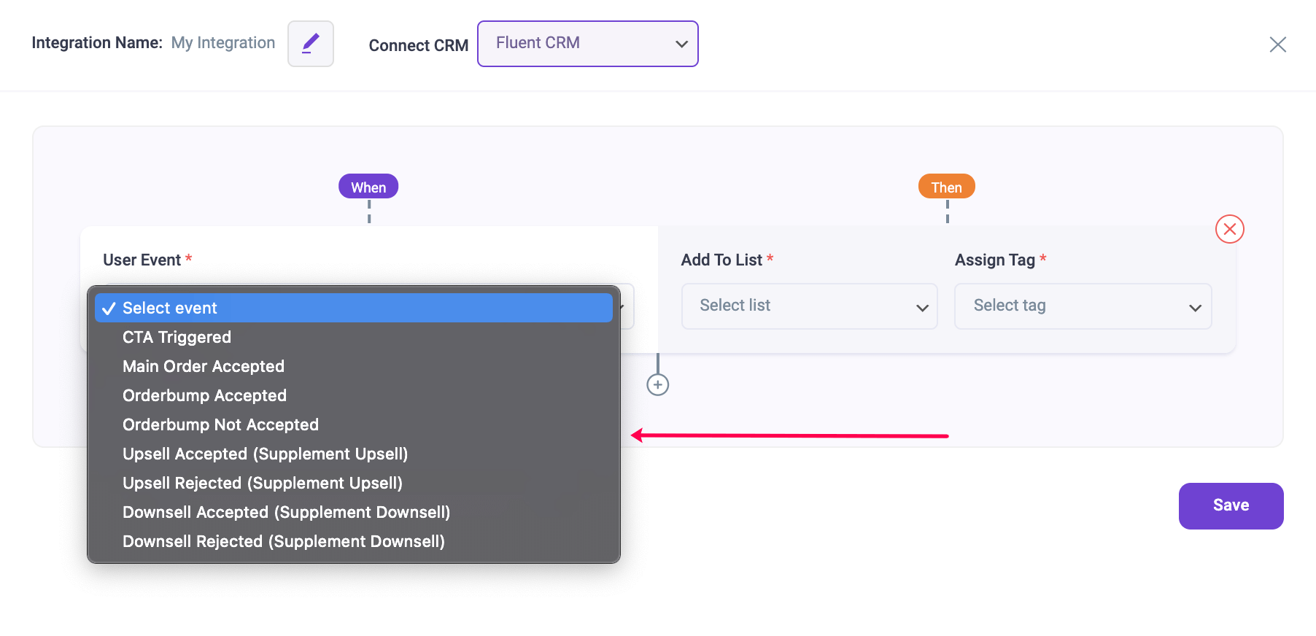The width and height of the screenshot is (1316, 636).
Task: Select the CTA Triggered event
Action: [x=177, y=337]
